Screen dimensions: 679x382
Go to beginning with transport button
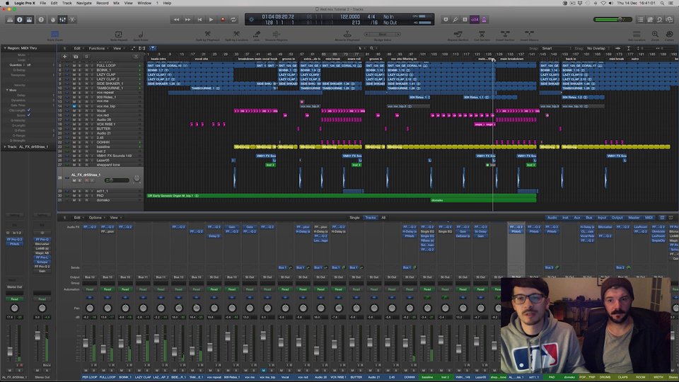[x=199, y=20]
